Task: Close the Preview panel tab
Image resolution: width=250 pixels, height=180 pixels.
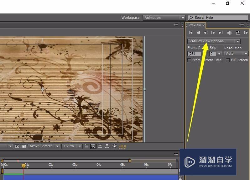Action: click(204, 25)
